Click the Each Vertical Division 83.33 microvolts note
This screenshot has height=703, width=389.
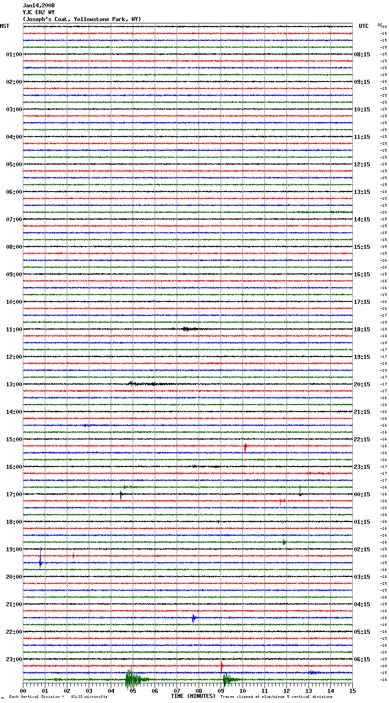click(58, 697)
